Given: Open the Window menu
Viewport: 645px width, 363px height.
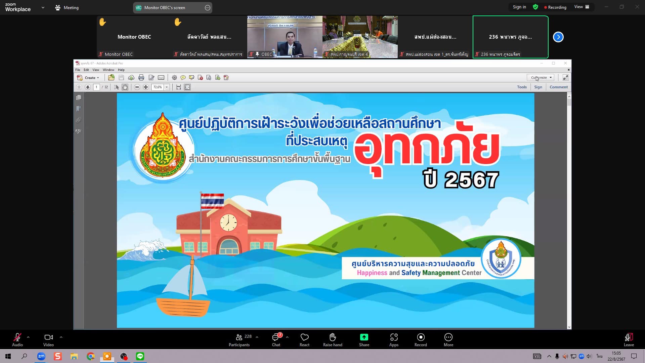Looking at the screenshot, I should pos(109,70).
